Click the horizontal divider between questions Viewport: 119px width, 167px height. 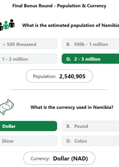point(59,89)
